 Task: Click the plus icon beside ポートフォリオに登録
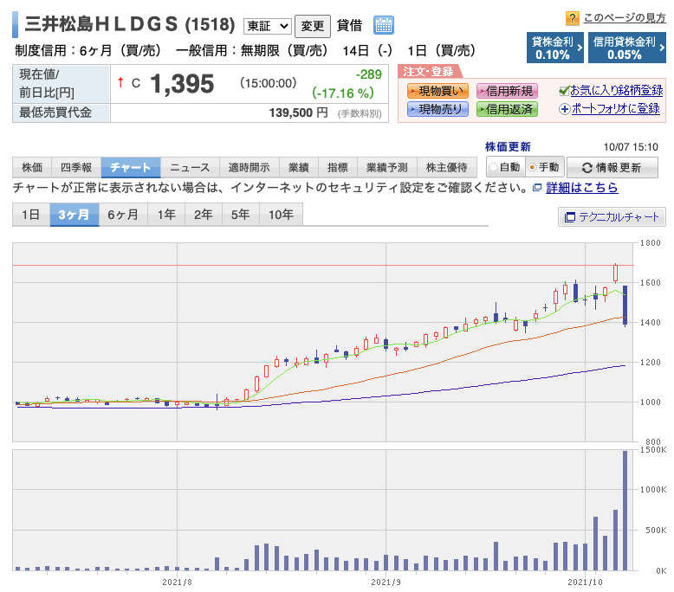click(x=564, y=109)
